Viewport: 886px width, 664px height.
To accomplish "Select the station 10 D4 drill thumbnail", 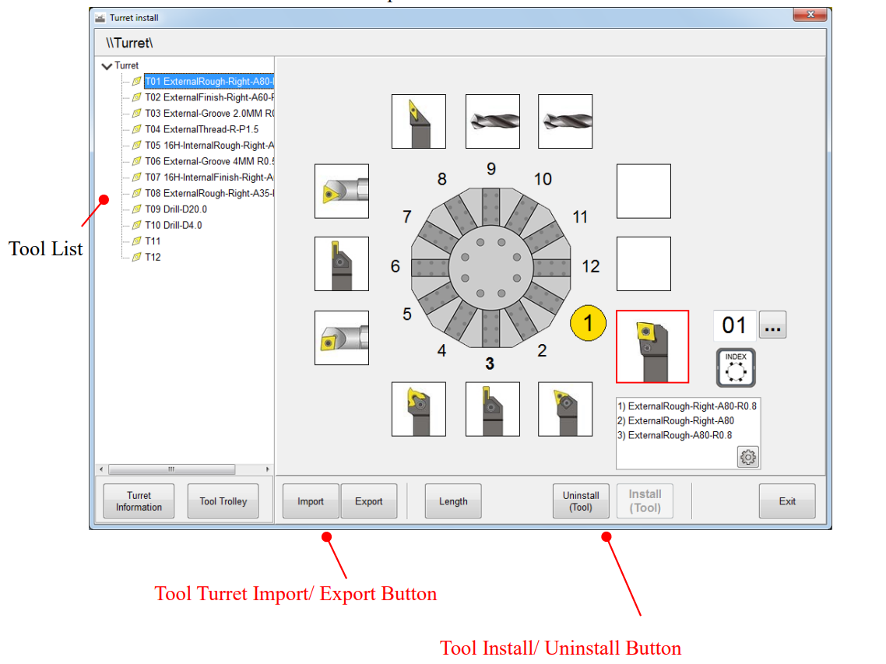I will (565, 121).
